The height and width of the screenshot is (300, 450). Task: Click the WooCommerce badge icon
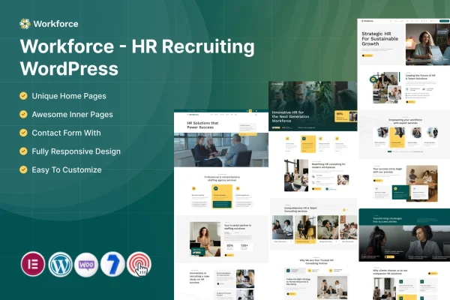pyautogui.click(x=86, y=265)
